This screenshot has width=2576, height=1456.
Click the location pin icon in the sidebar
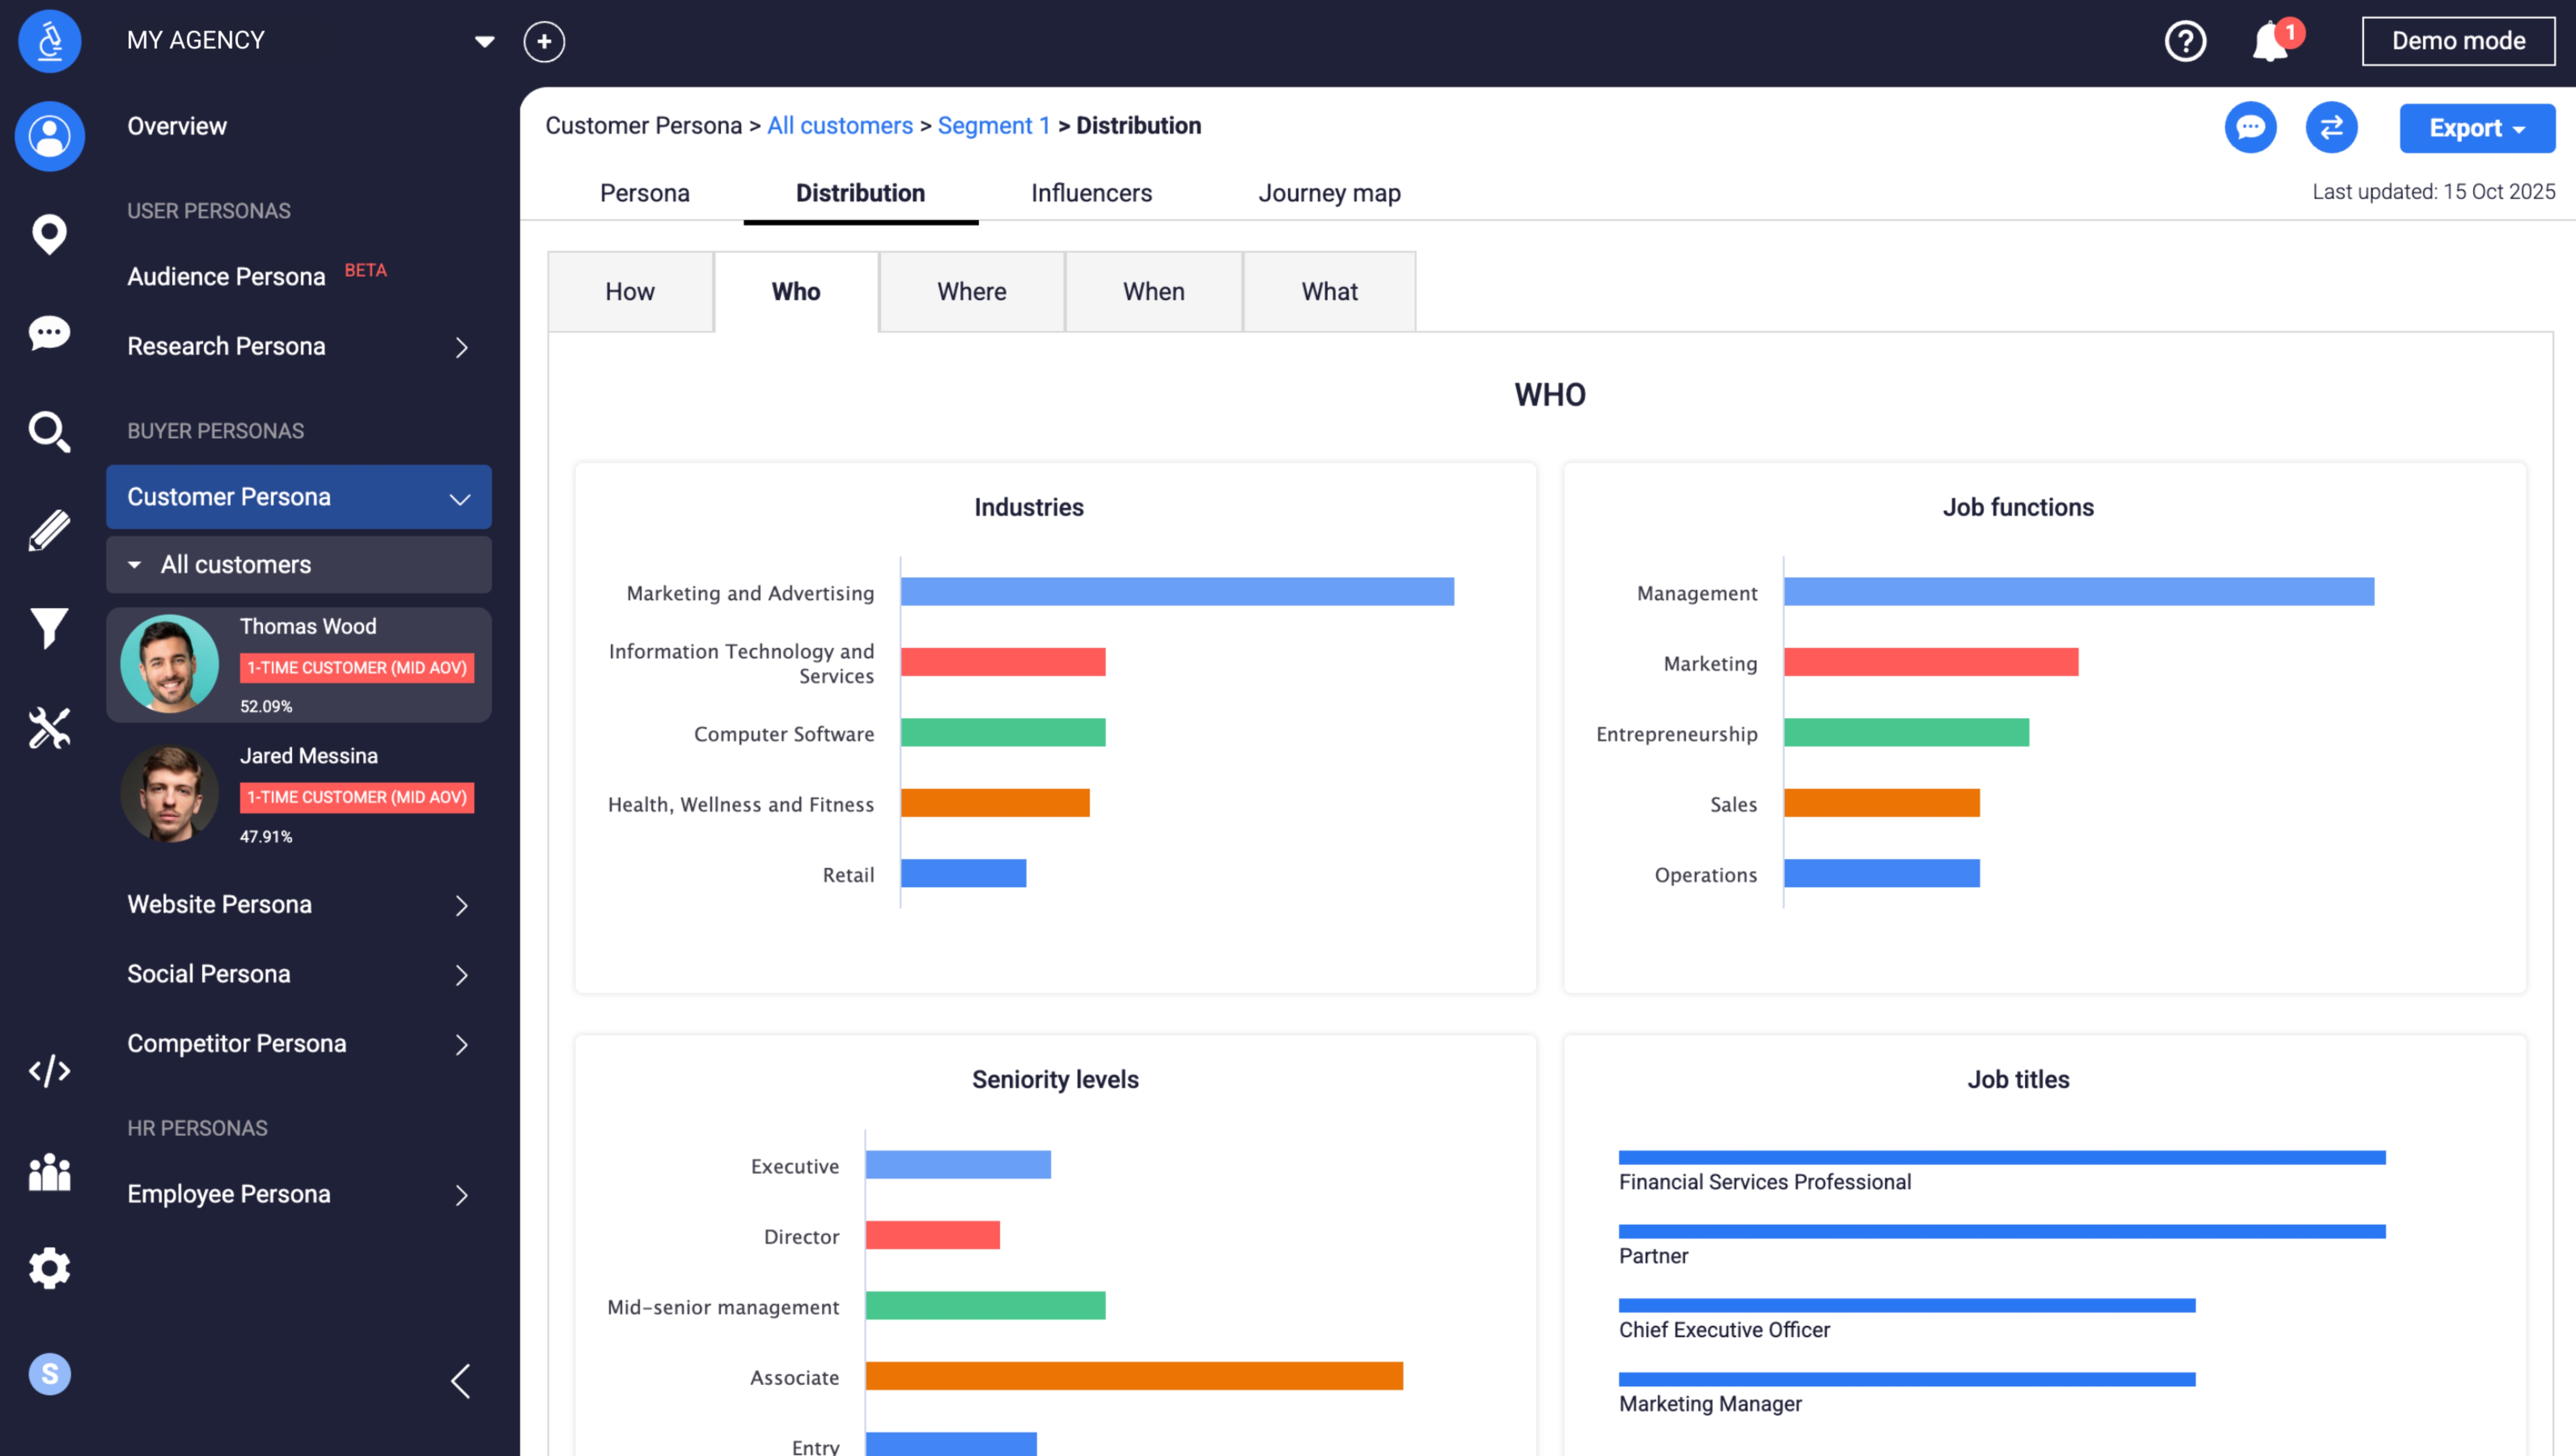click(49, 233)
